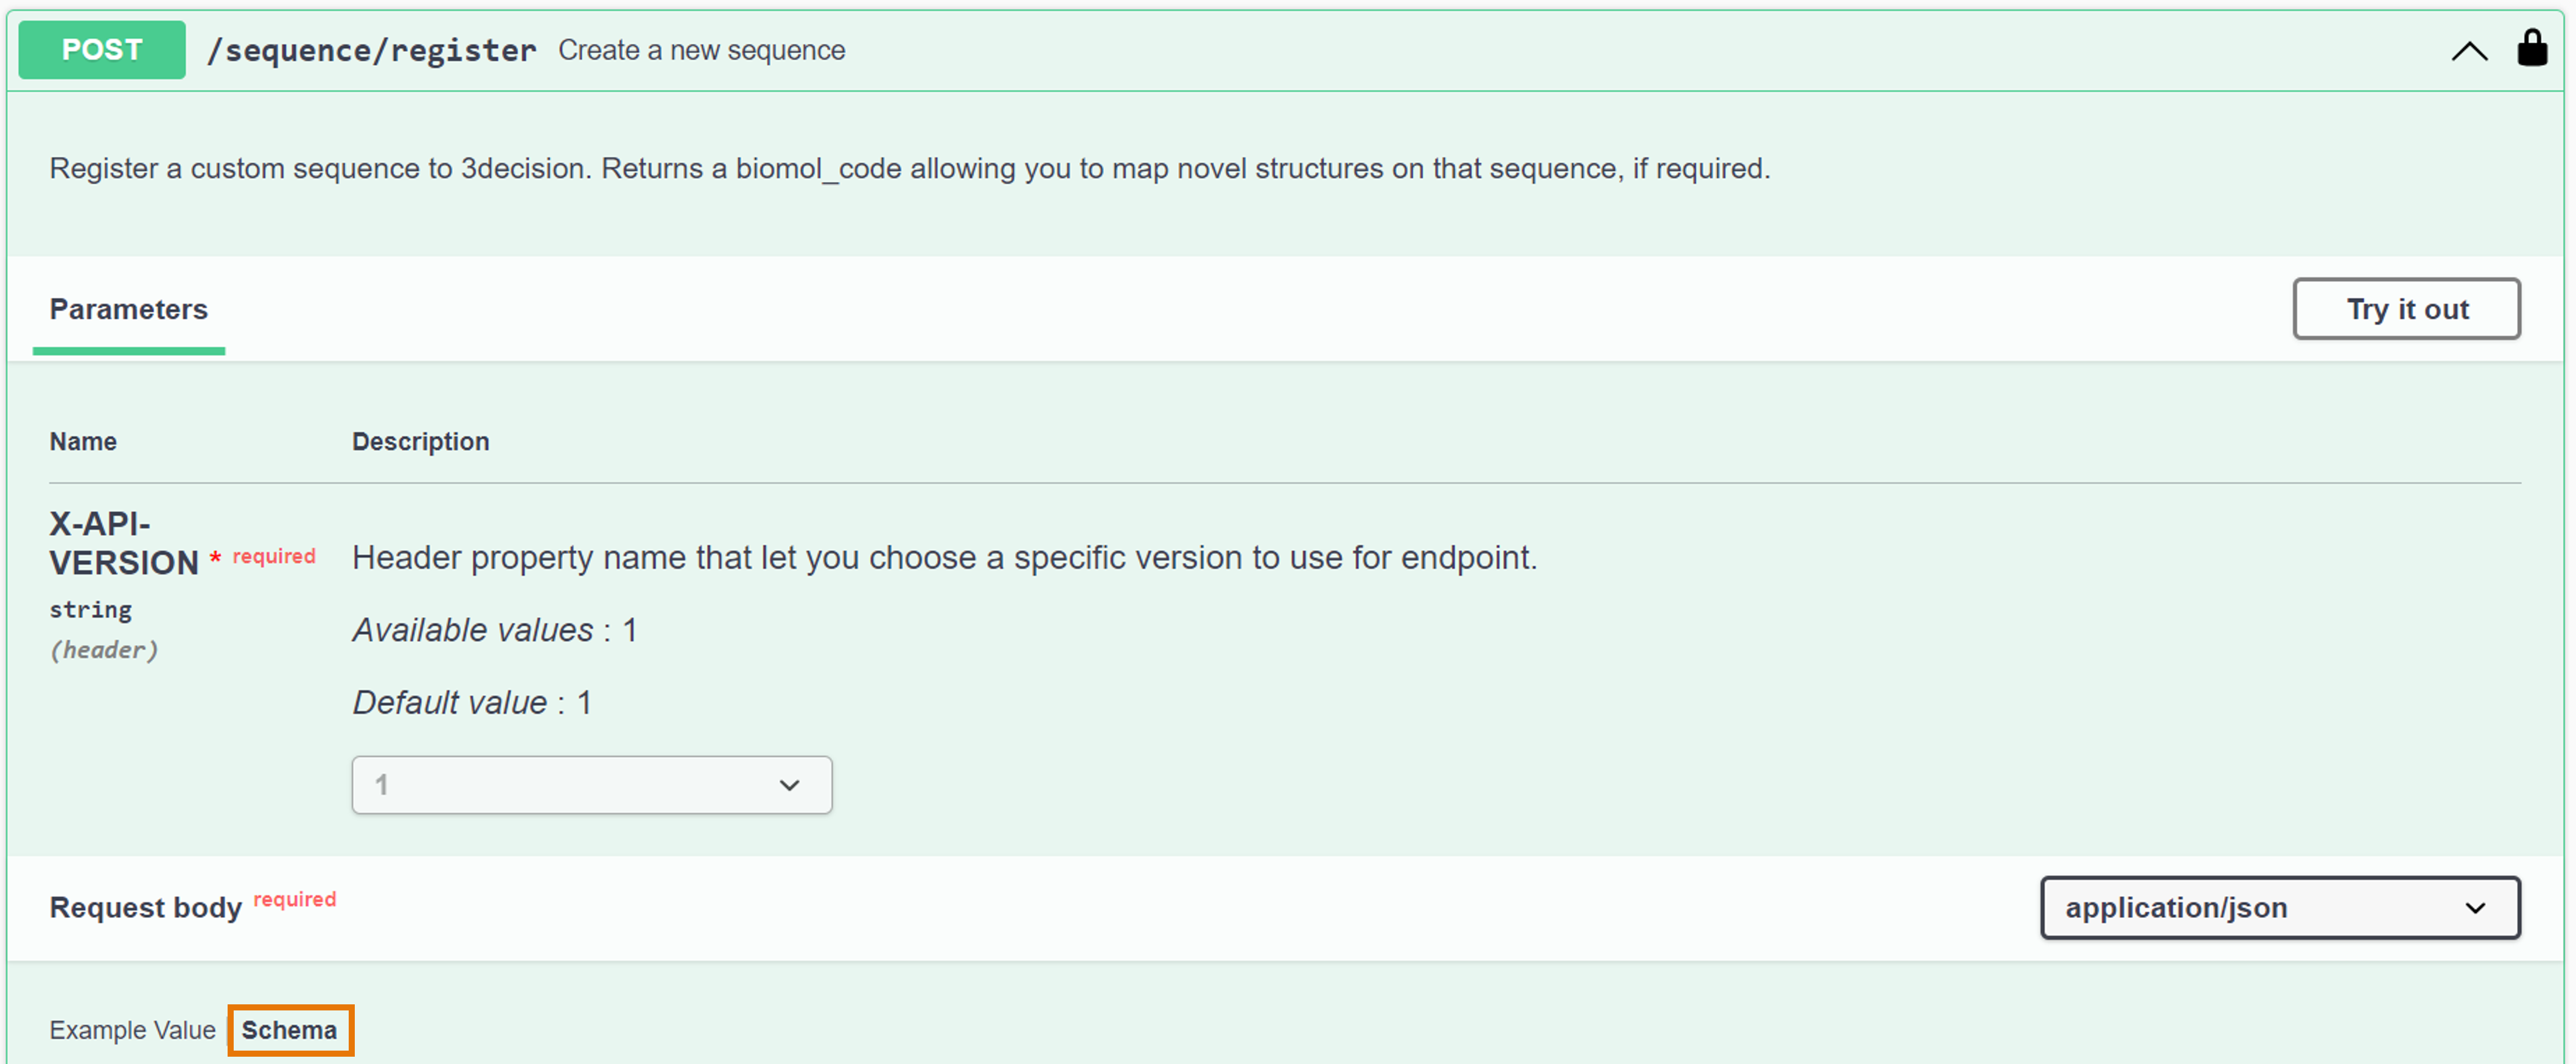Screen dimensions: 2576x1064
Task: Switch to the Schema tab
Action: (290, 1030)
